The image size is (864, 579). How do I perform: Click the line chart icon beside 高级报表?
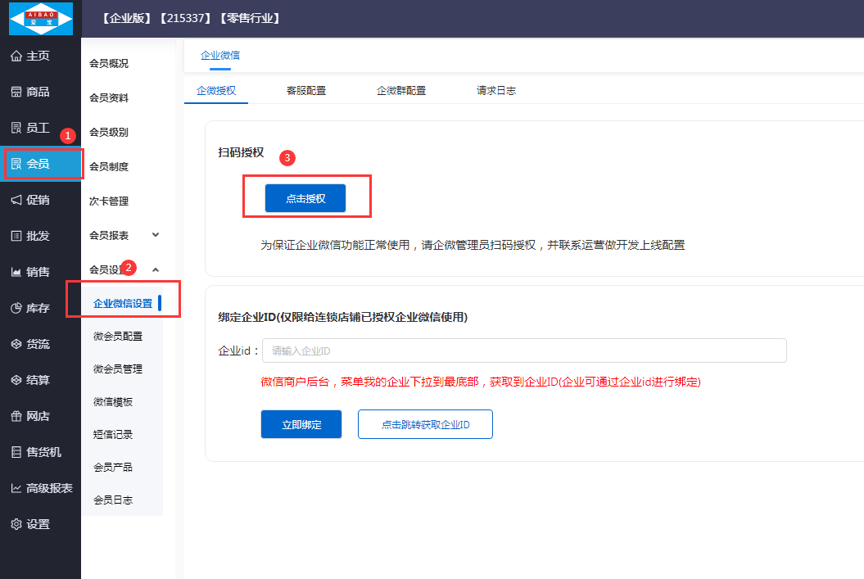[x=16, y=488]
